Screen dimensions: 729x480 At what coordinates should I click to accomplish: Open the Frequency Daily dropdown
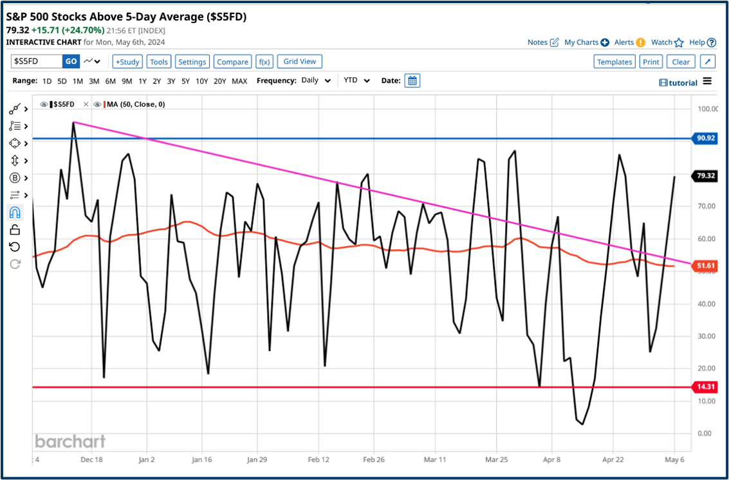click(x=315, y=80)
